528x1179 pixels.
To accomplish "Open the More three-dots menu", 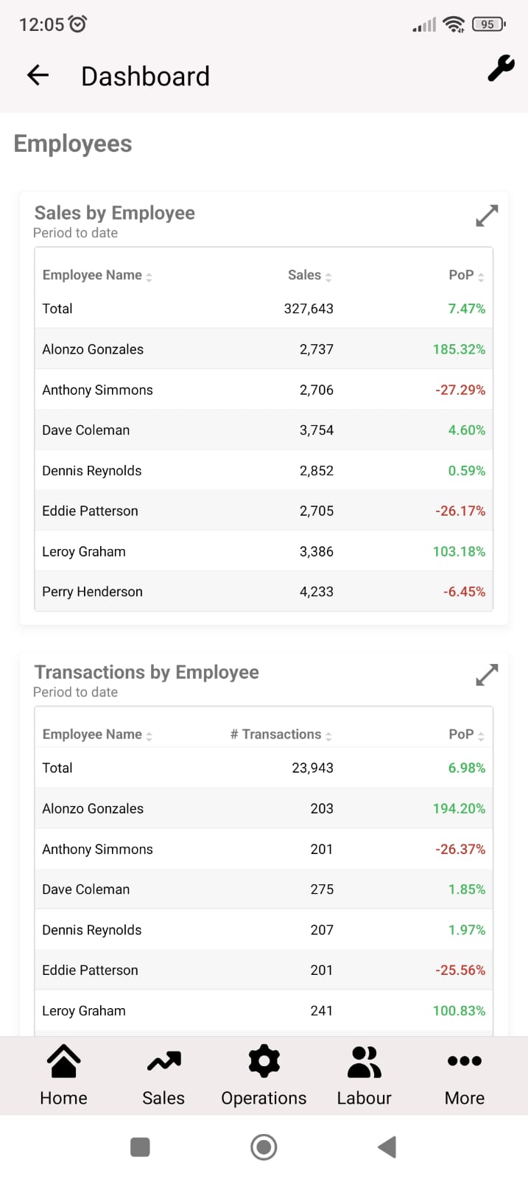I will [465, 1076].
